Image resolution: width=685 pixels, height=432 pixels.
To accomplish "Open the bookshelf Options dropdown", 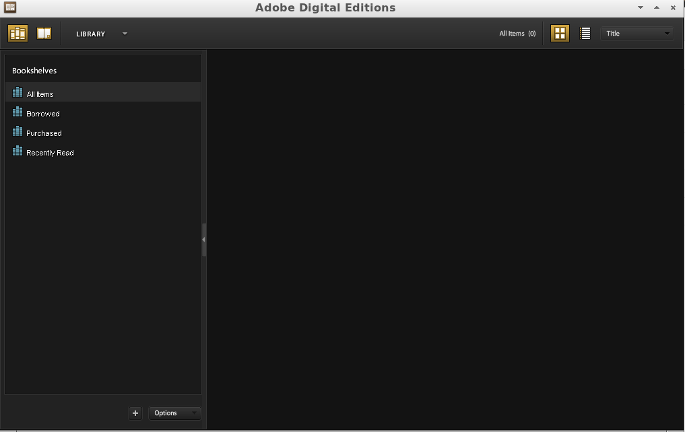I will coord(174,413).
